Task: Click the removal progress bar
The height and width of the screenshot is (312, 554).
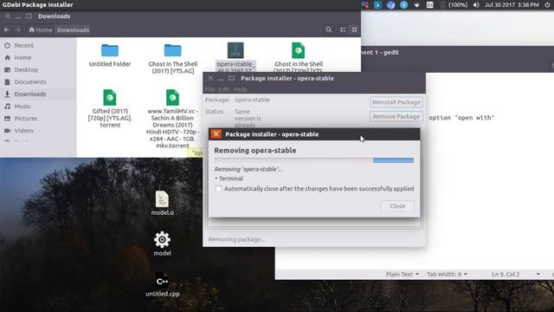Action: (x=313, y=160)
